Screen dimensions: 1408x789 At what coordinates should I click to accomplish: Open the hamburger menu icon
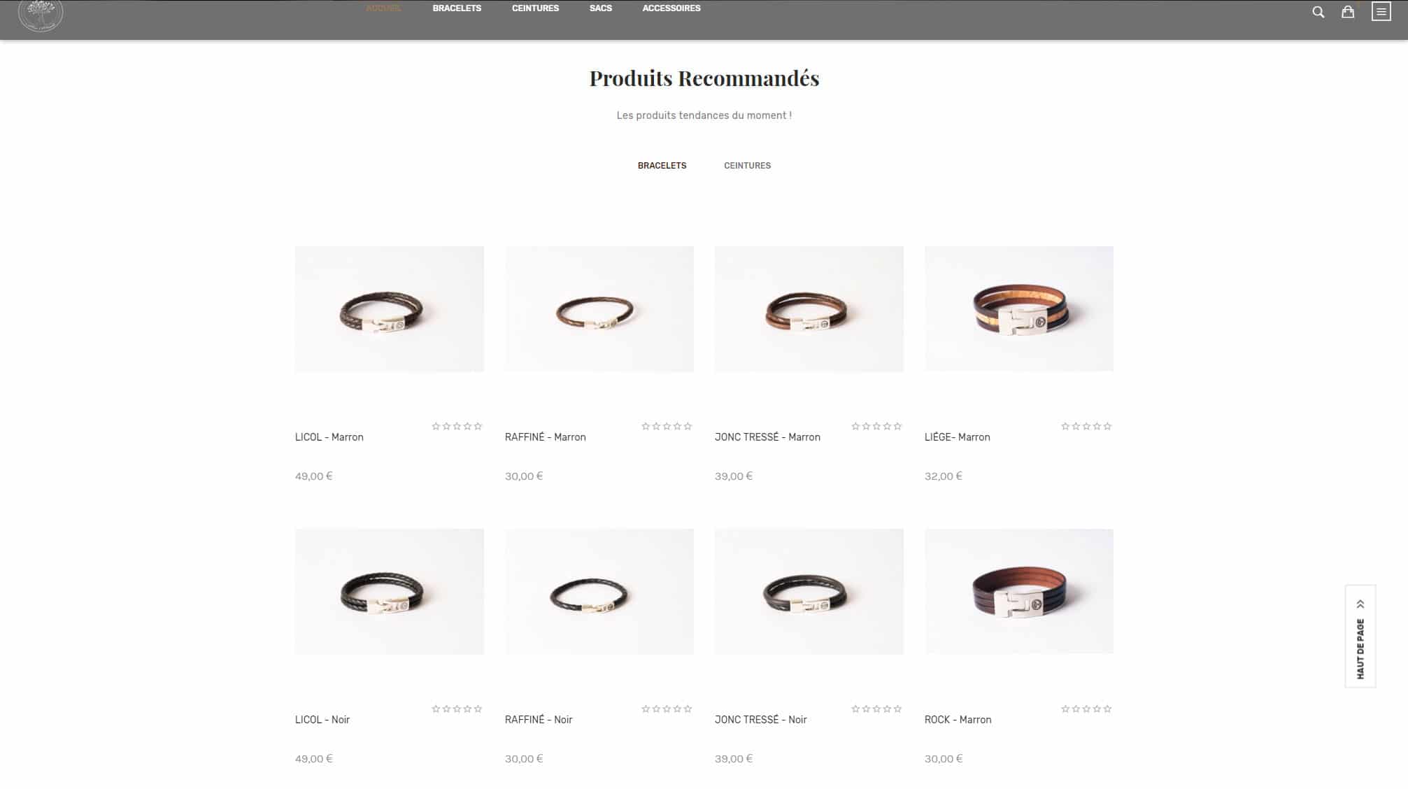tap(1381, 12)
